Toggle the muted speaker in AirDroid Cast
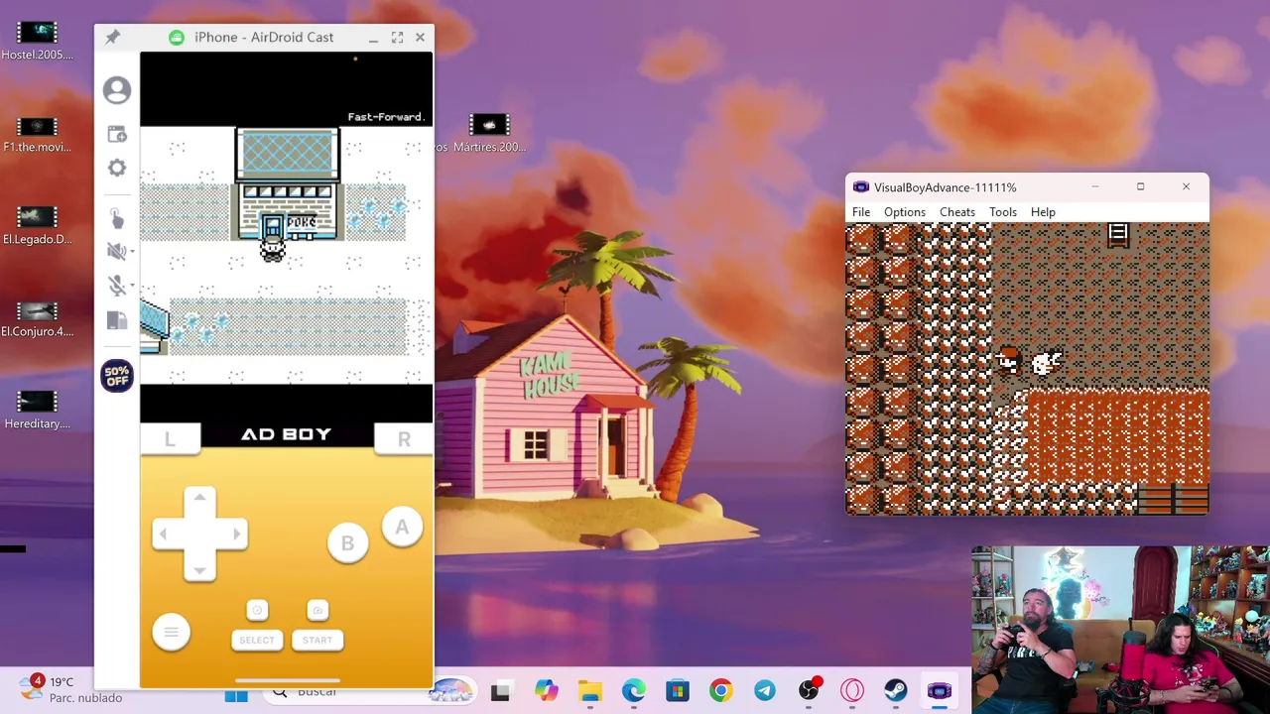 pos(116,252)
